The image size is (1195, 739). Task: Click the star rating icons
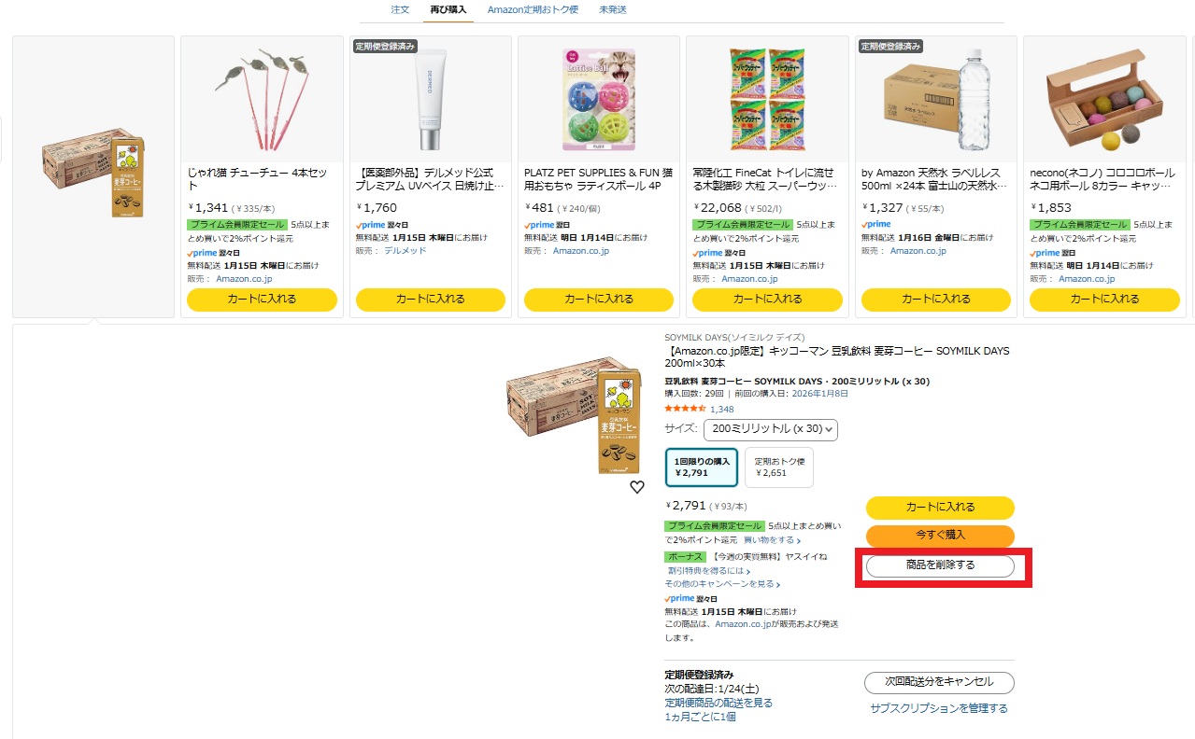coord(685,409)
